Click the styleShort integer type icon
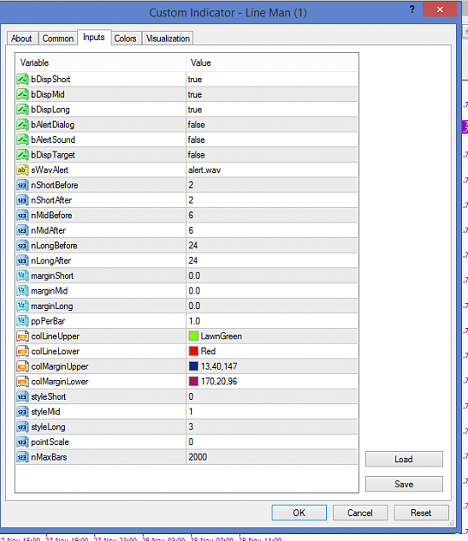The width and height of the screenshot is (468, 541). (22, 396)
